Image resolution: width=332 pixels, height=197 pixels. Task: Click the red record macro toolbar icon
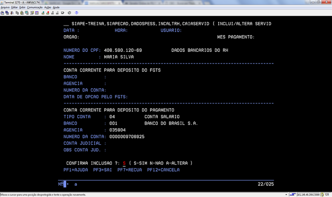(48, 13)
